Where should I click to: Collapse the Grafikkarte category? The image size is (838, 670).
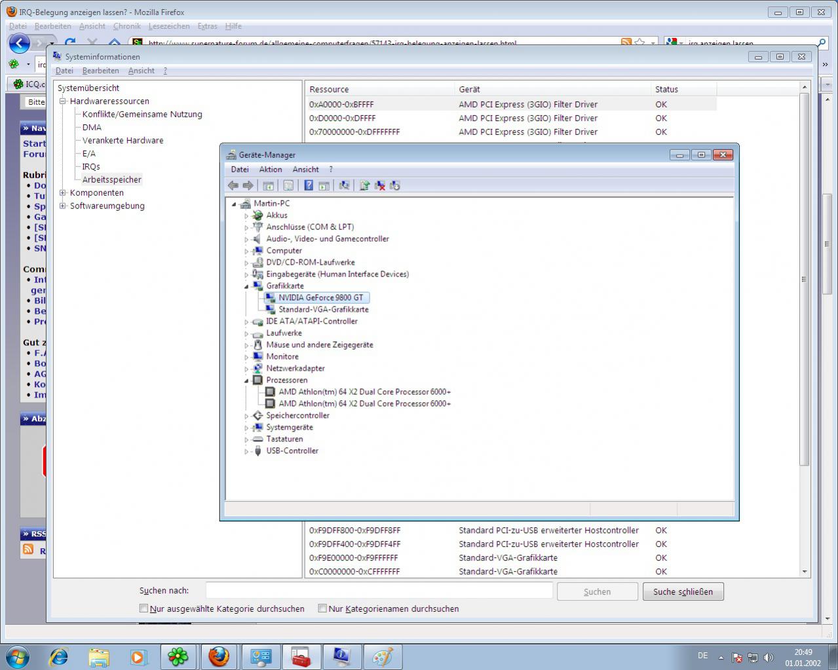click(x=246, y=286)
